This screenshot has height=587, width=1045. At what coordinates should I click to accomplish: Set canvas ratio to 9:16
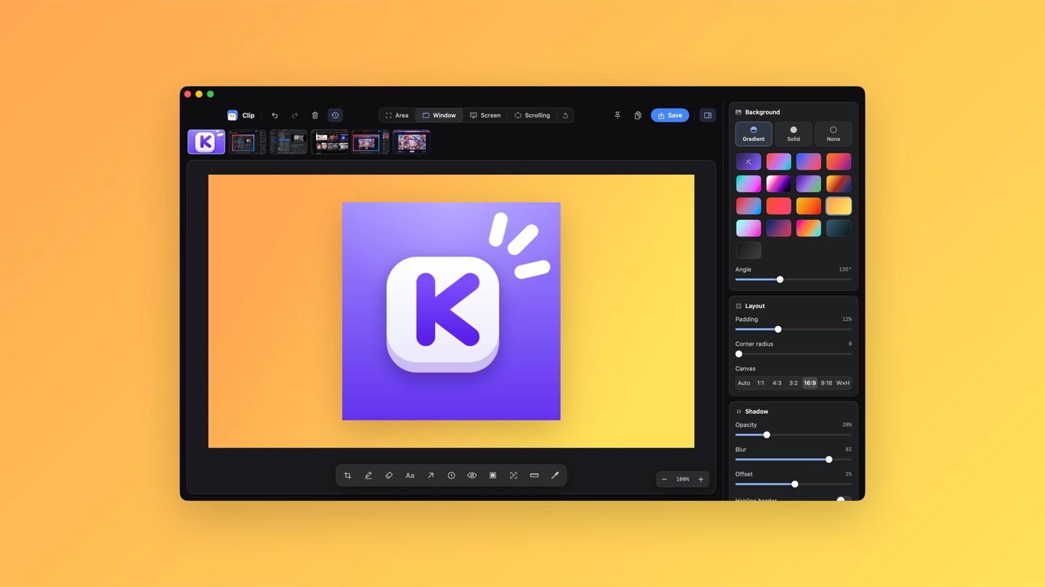point(827,383)
